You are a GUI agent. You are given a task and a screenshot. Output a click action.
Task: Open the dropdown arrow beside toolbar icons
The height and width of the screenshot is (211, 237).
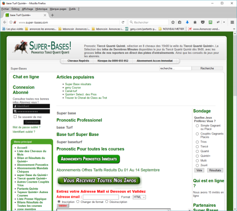coord(224,22)
